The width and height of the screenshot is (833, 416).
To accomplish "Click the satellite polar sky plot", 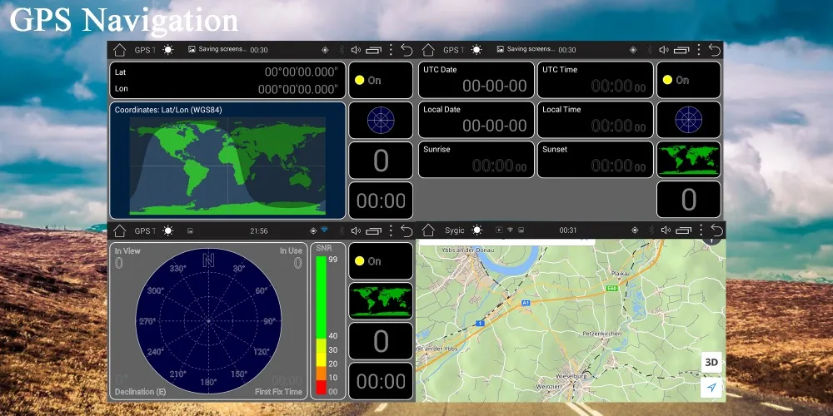I will click(208, 321).
